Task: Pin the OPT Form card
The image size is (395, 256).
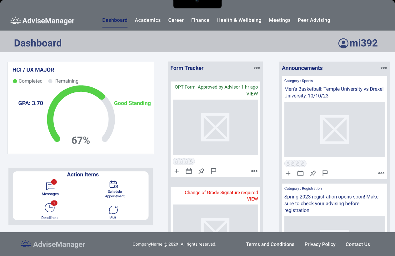Action: click(201, 171)
